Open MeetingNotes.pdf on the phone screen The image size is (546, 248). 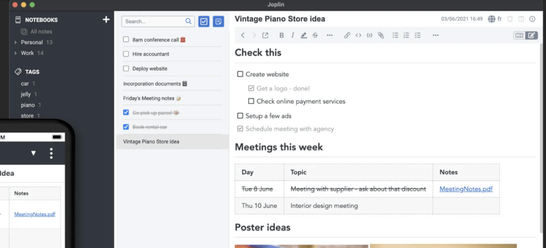click(35, 214)
